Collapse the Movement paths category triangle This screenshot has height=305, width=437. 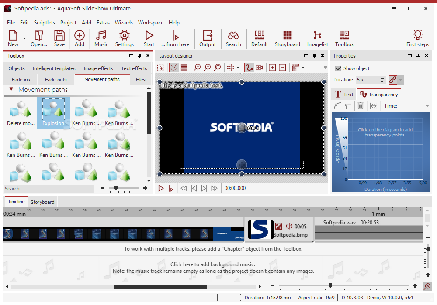(11, 89)
